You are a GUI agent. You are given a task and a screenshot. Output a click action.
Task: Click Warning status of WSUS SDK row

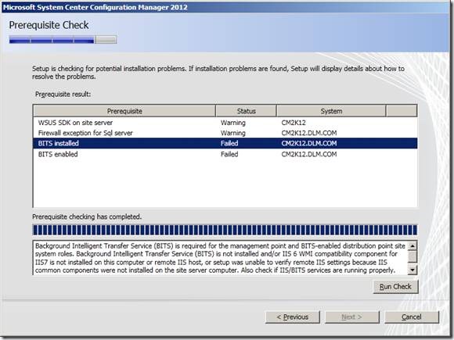click(x=232, y=123)
